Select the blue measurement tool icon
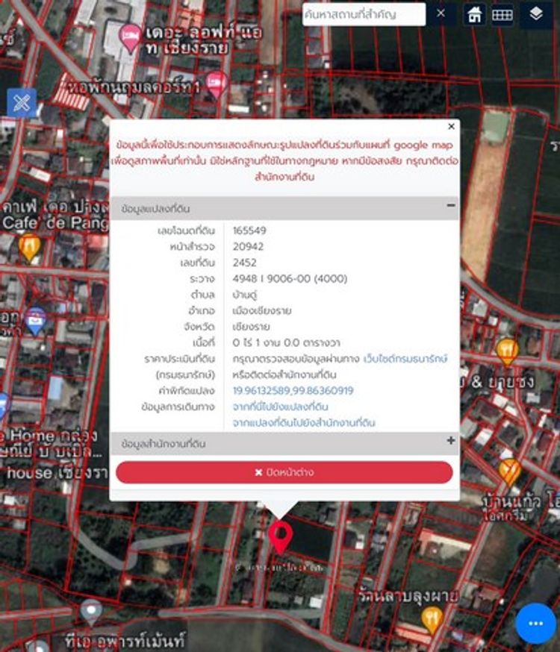The width and height of the screenshot is (560, 652). pyautogui.click(x=21, y=102)
